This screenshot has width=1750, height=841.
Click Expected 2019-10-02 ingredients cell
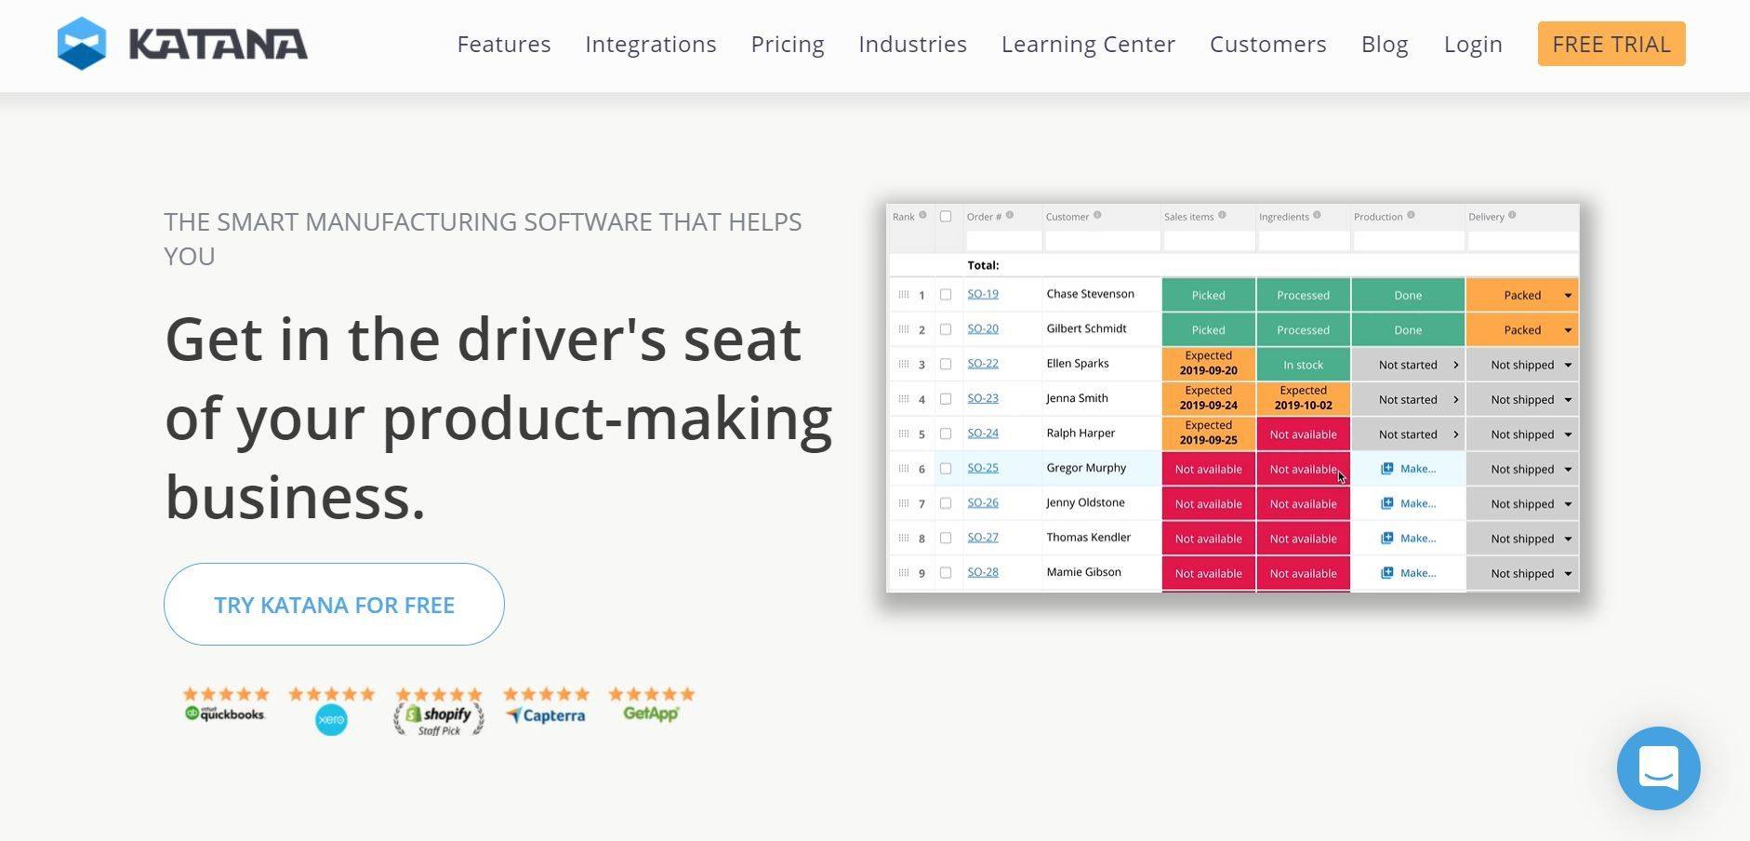point(1303,399)
